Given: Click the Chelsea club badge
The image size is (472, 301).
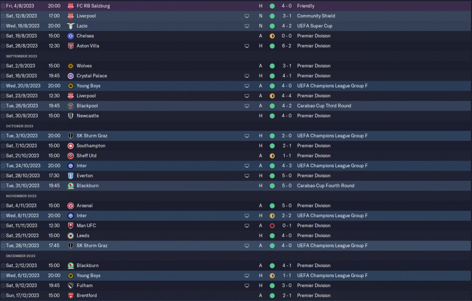Looking at the screenshot, I should 70,36.
